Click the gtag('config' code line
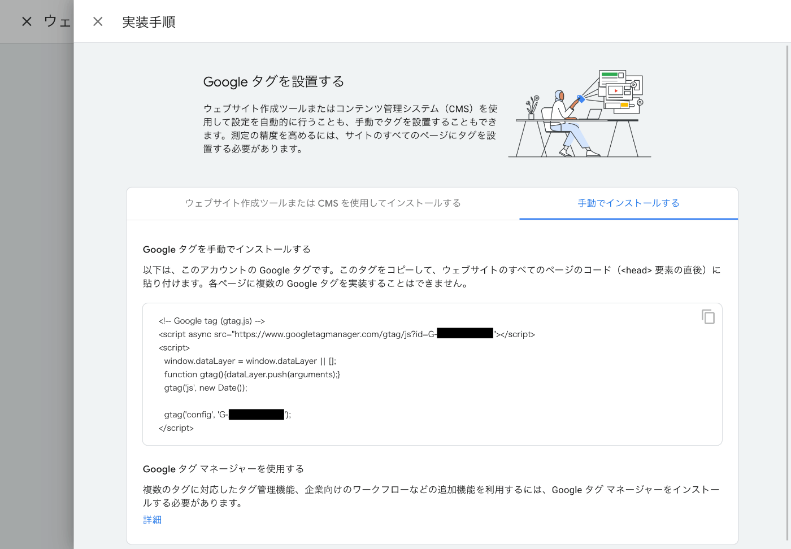This screenshot has height=549, width=791. [228, 415]
